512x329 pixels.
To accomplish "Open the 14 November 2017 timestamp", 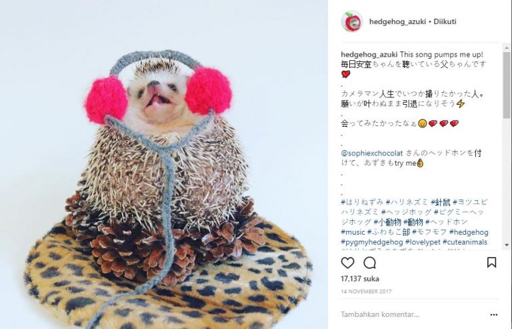I will 366,292.
